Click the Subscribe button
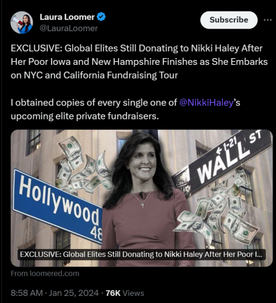The height and width of the screenshot is (303, 276). pyautogui.click(x=229, y=20)
